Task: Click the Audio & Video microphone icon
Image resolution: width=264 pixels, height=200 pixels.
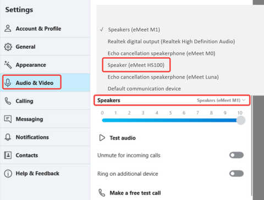Action: (x=8, y=83)
